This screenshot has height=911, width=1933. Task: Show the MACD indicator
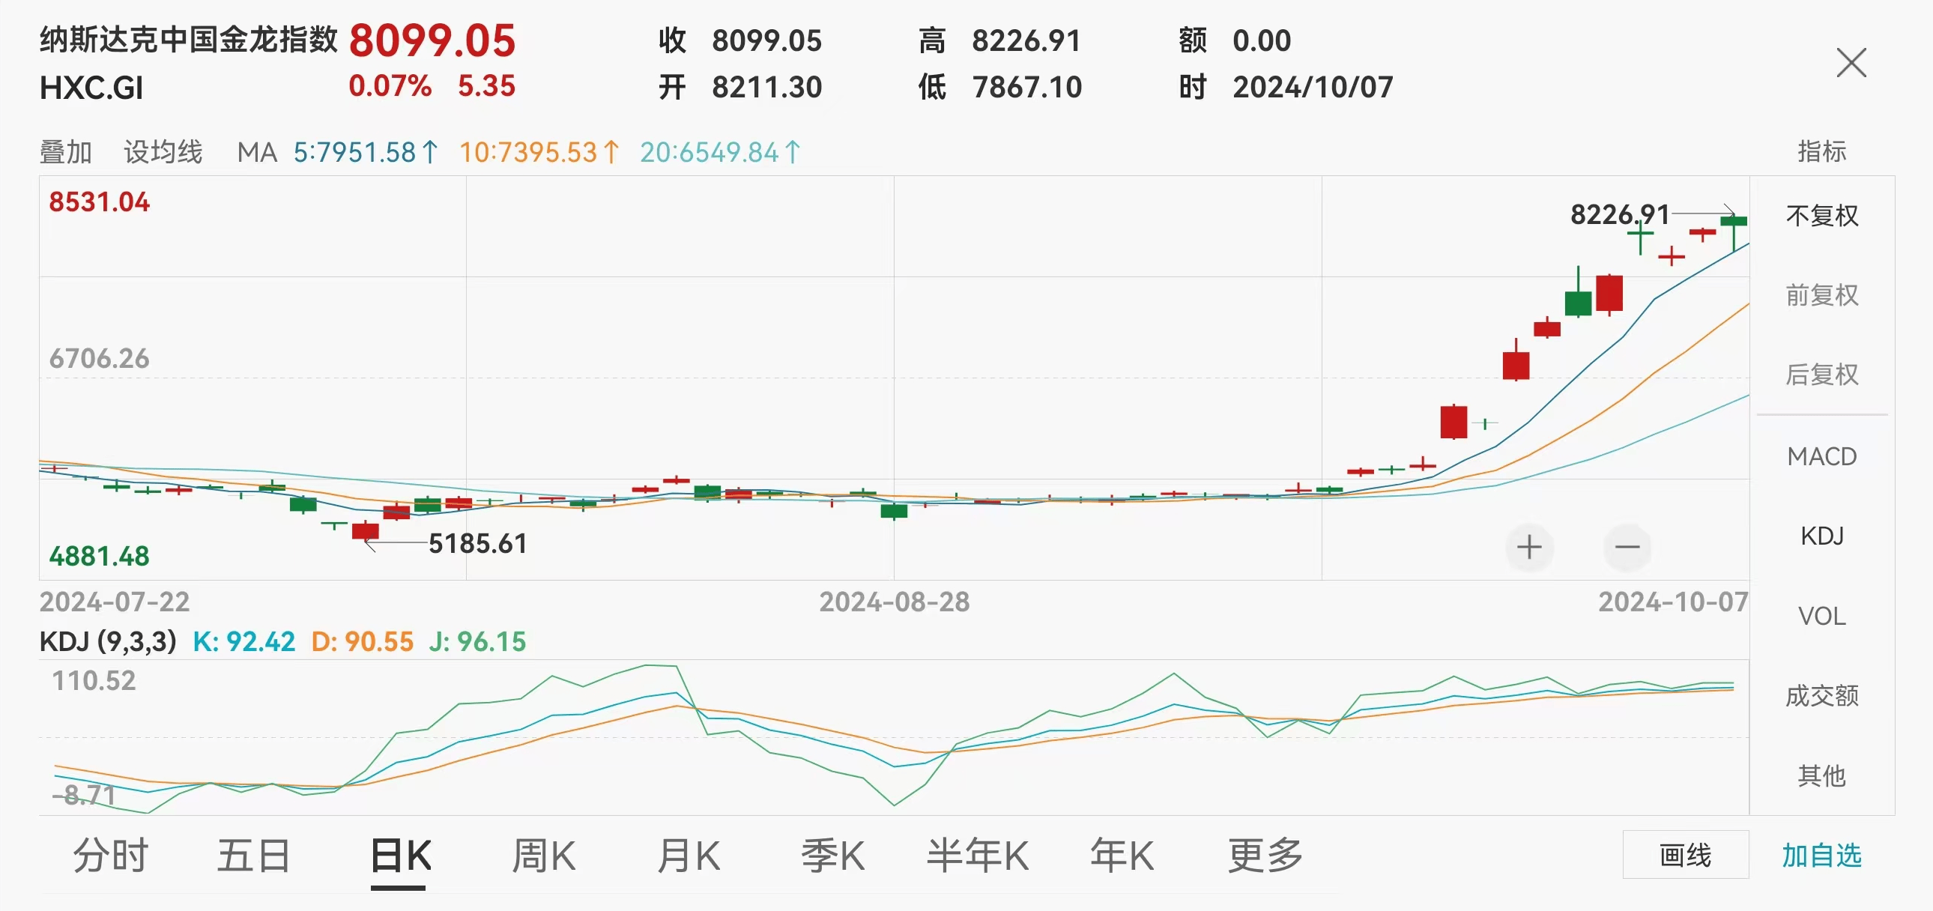[1824, 455]
